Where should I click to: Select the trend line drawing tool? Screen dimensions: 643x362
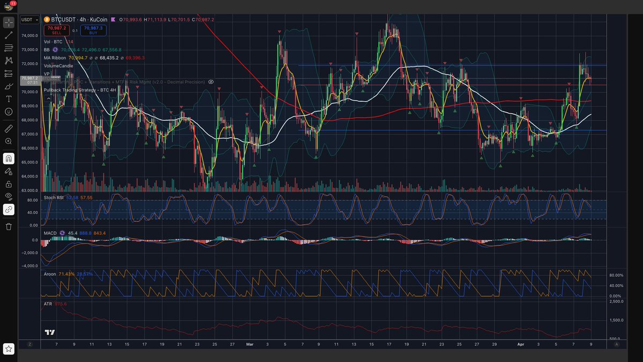tap(9, 35)
